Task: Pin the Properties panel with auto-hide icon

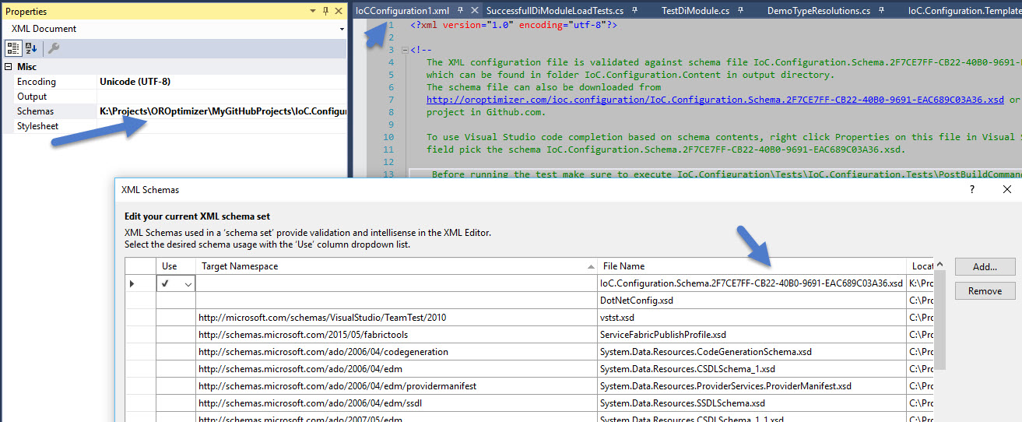Action: (325, 12)
